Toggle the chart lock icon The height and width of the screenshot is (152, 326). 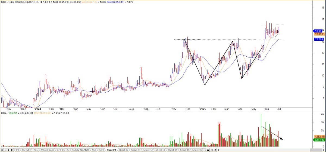[208, 150]
